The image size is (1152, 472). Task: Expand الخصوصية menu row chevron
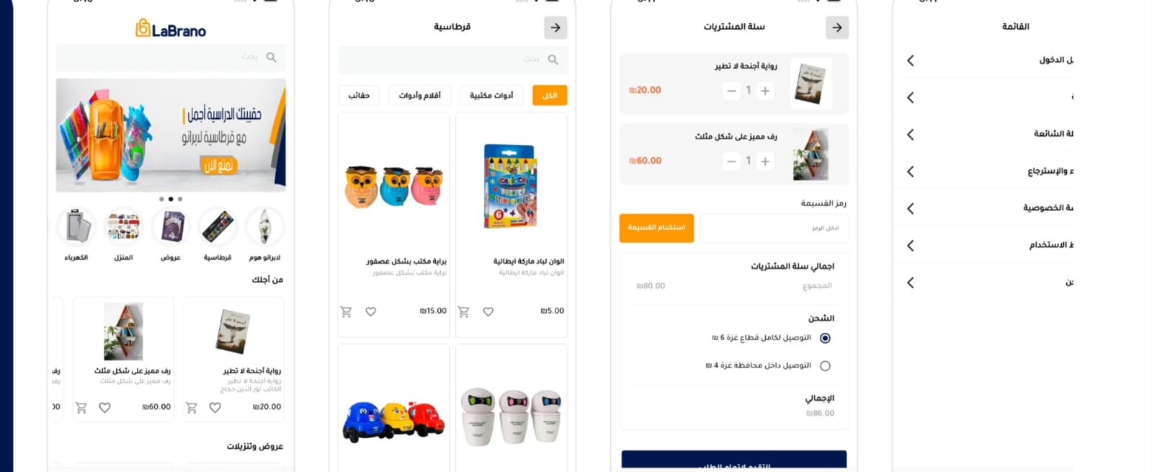911,208
